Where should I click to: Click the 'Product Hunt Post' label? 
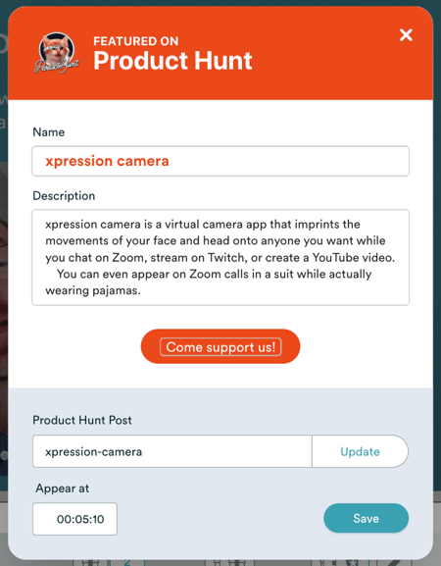point(82,420)
